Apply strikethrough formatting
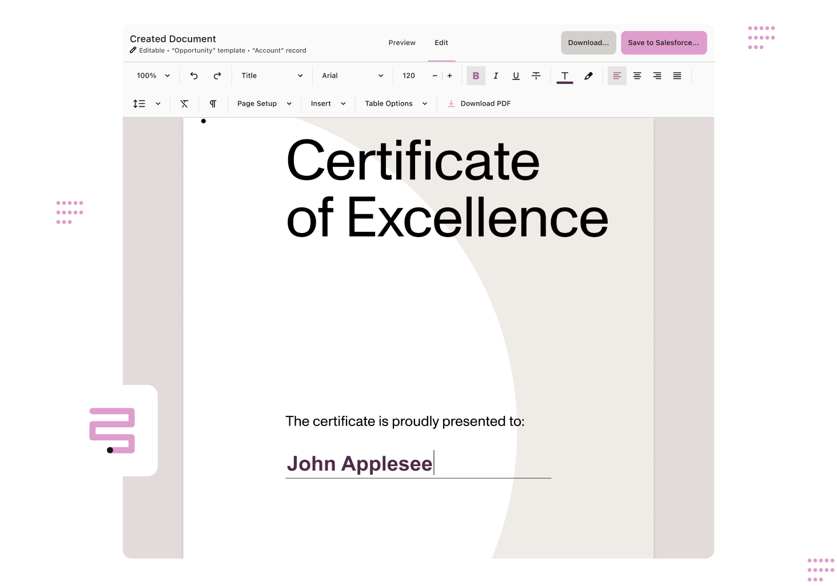 536,76
